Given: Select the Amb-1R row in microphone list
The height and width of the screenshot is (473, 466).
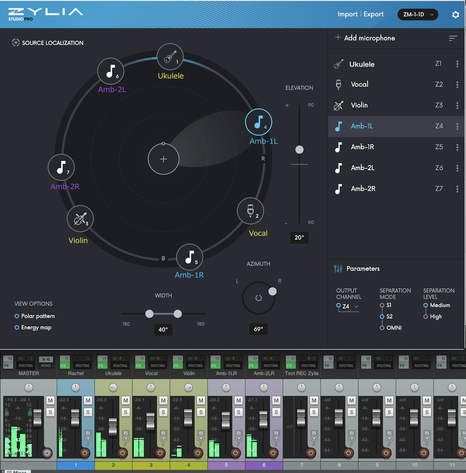Looking at the screenshot, I should click(x=396, y=147).
